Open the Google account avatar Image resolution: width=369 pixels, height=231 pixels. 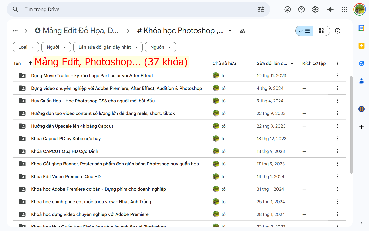click(x=359, y=9)
